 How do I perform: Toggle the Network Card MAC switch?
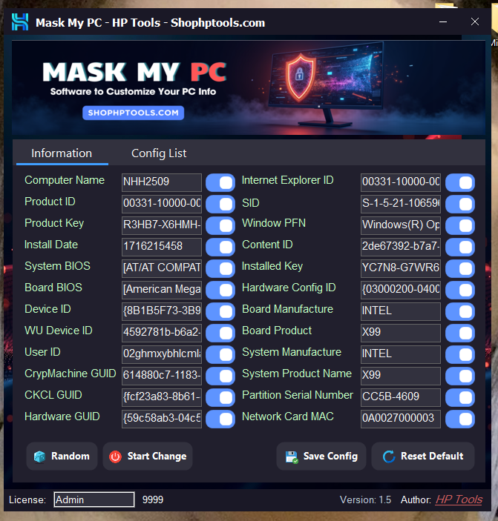point(460,419)
